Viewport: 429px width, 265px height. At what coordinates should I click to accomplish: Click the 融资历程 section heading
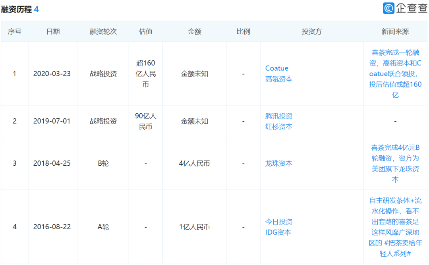click(16, 9)
